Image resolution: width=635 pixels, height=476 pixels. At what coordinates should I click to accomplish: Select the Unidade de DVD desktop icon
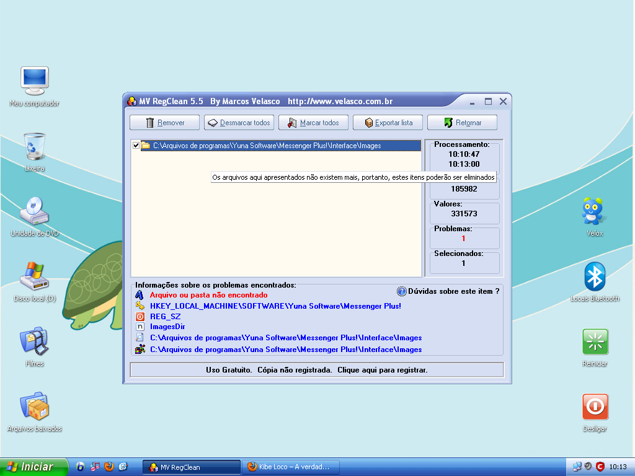[x=35, y=216]
